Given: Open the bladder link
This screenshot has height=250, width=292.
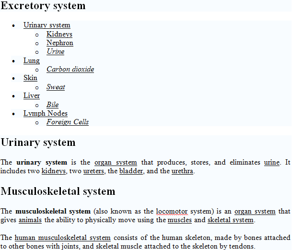Looking at the screenshot, I should click(131, 171).
